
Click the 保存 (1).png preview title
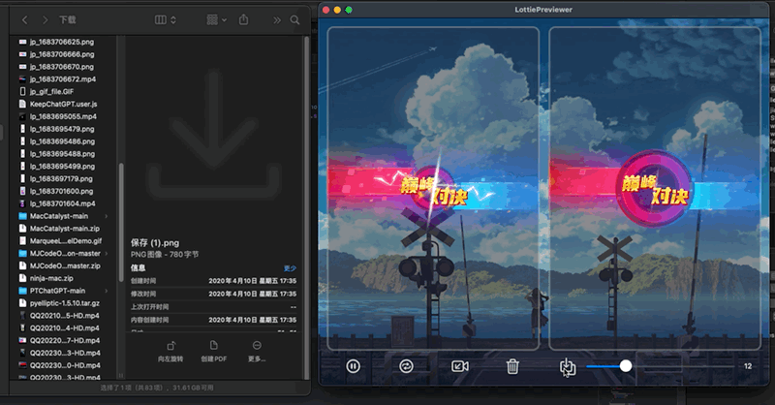pos(155,243)
